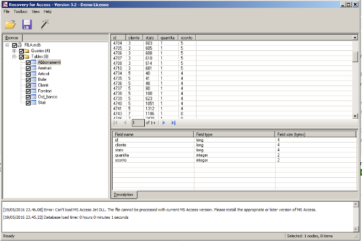Viewport: 362px width, 241px height.
Task: Select the Ord_banco table label
Action: [x=48, y=97]
